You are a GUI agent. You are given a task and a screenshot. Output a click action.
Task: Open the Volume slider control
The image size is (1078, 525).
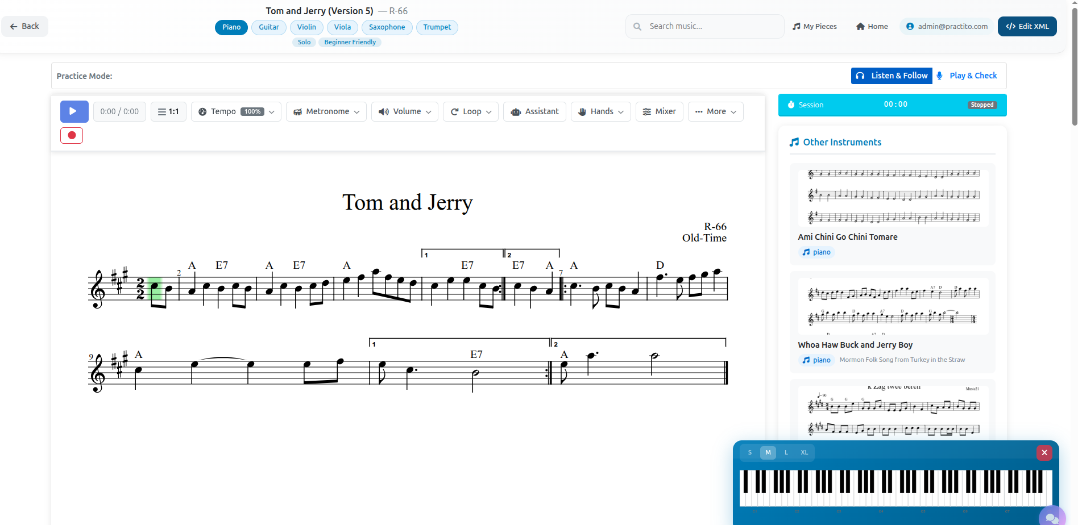(404, 111)
